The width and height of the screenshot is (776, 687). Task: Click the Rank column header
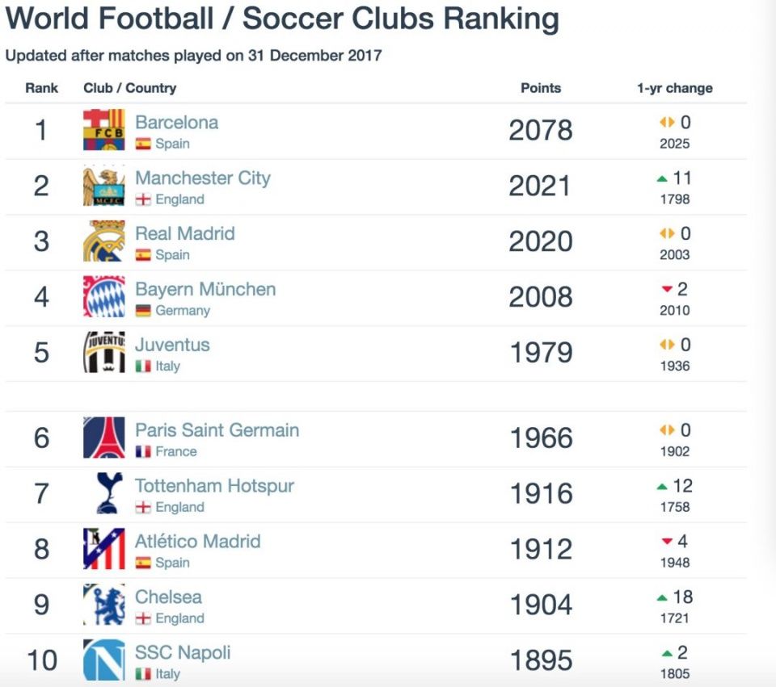coord(42,88)
